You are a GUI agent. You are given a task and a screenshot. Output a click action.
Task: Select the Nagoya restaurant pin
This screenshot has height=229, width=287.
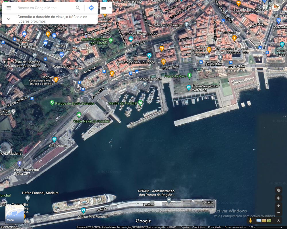[x=56, y=80]
